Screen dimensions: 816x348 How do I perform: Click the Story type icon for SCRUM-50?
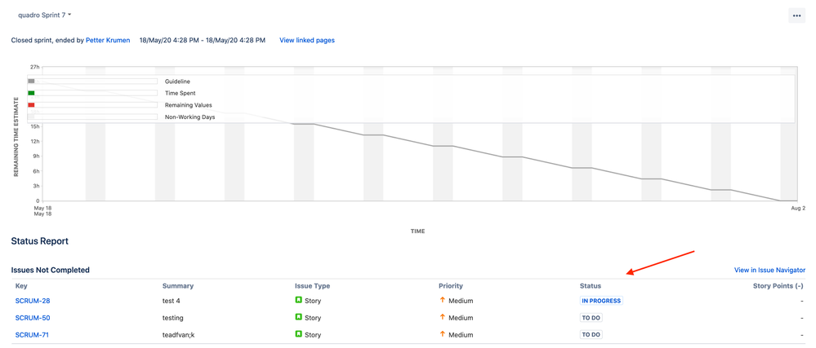click(x=299, y=317)
